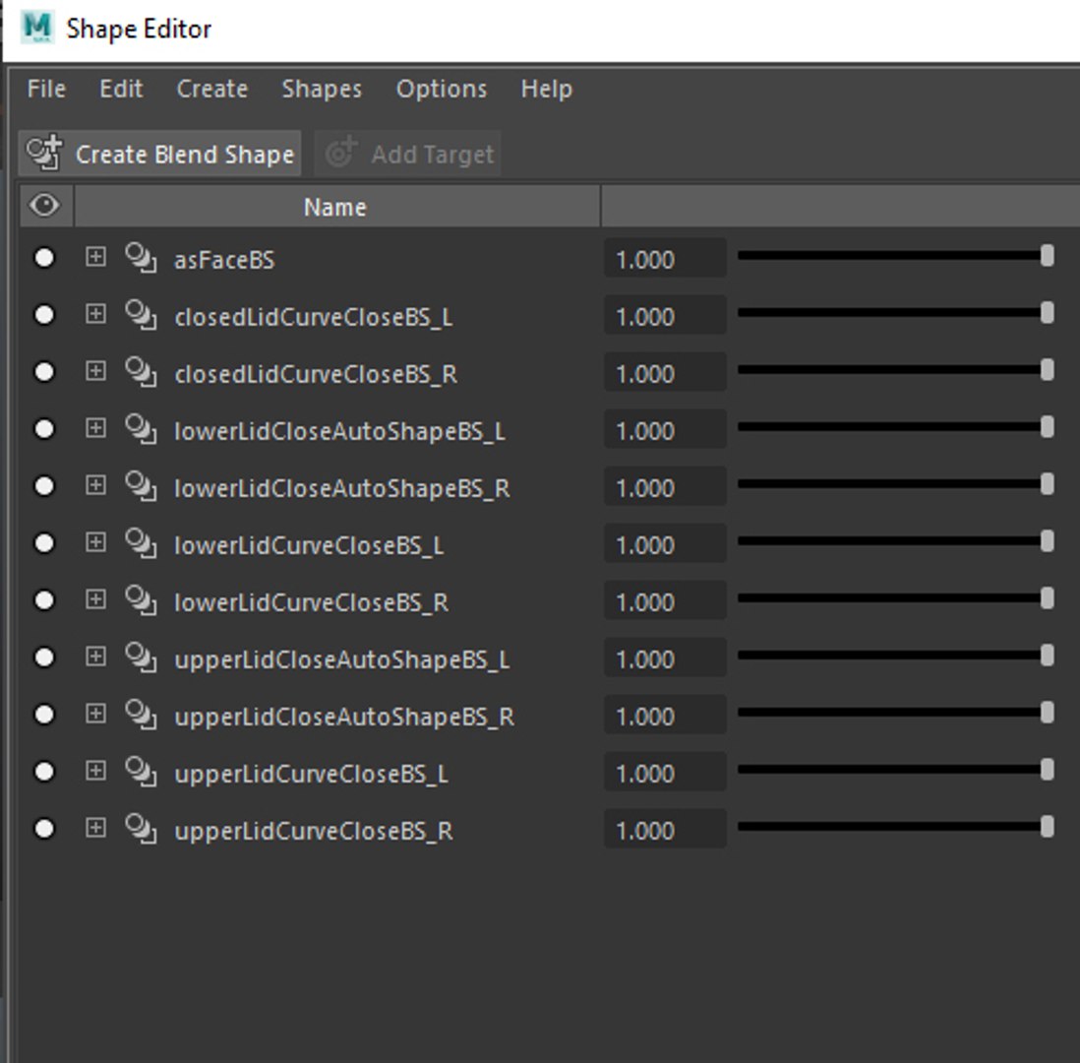Image resolution: width=1080 pixels, height=1063 pixels.
Task: Open the Shapes menu
Action: coord(322,89)
